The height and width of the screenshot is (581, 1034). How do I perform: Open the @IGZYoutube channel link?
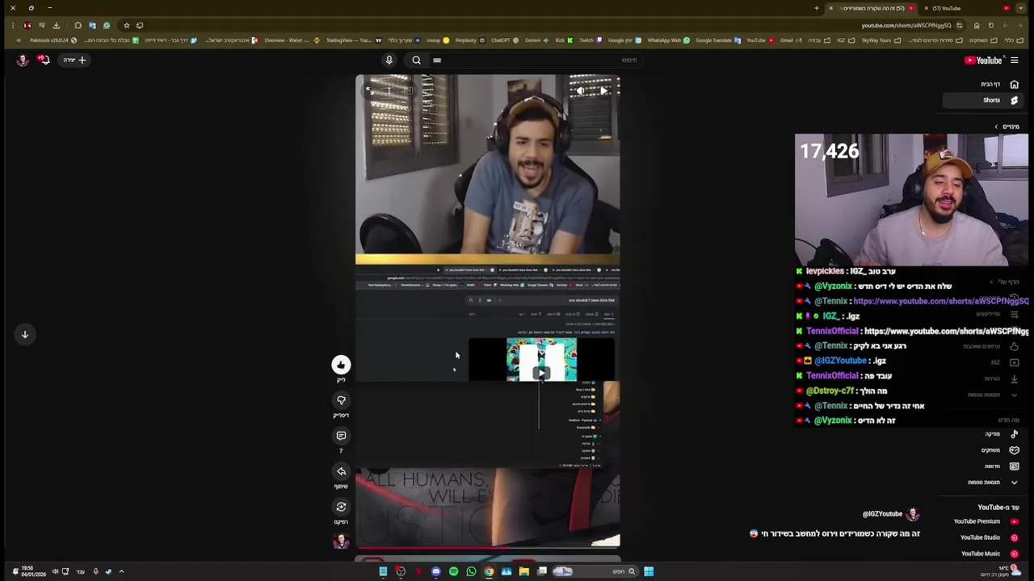point(882,514)
